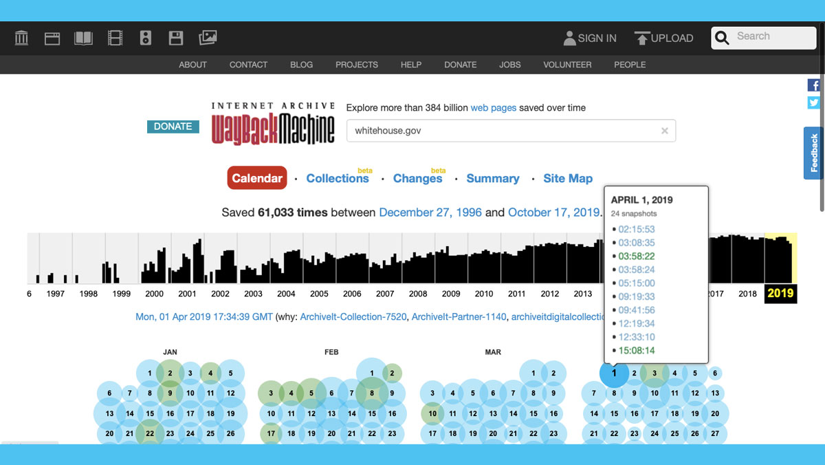The height and width of the screenshot is (465, 825).
Task: Click February 17 calendar bubble
Action: tap(272, 433)
